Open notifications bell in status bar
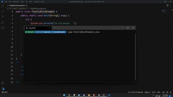 click(x=171, y=92)
